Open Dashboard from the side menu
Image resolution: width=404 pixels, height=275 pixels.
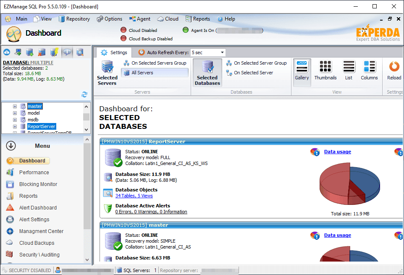point(28,161)
